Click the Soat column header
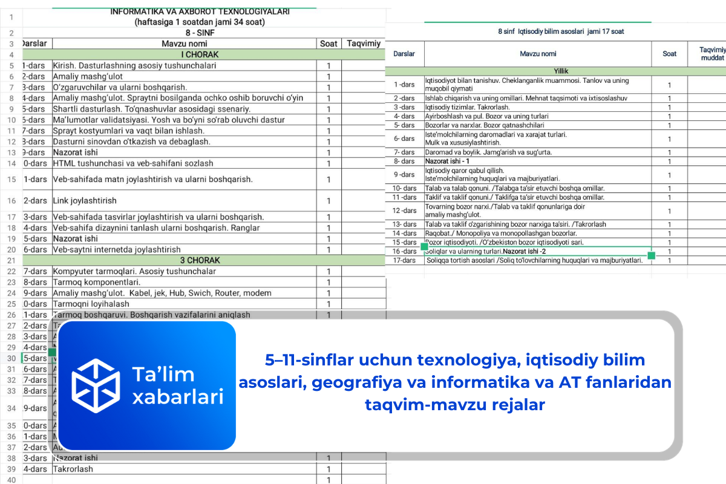 (329, 43)
